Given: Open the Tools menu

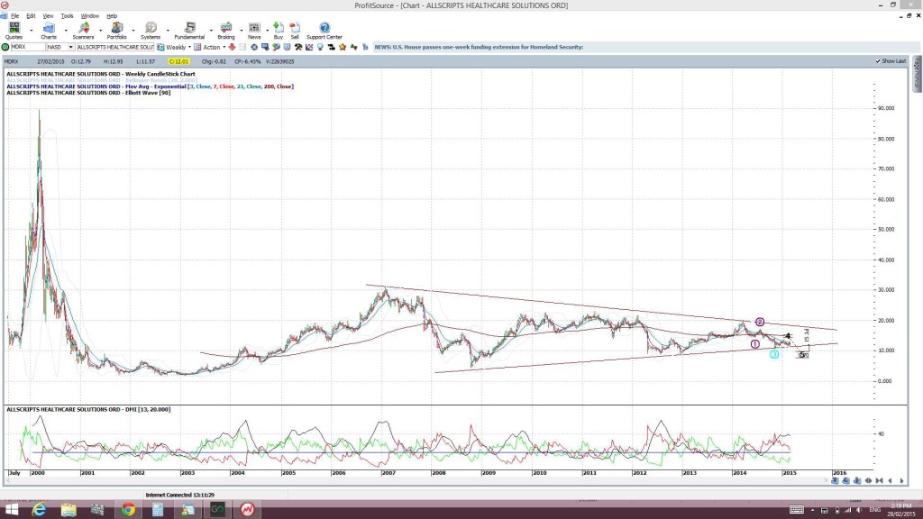Looking at the screenshot, I should 67,16.
